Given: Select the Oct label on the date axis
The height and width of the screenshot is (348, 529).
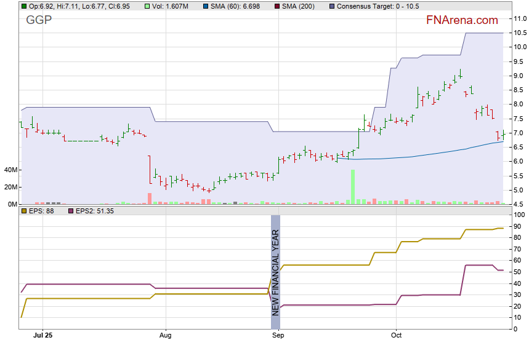Looking at the screenshot, I should click(x=396, y=336).
